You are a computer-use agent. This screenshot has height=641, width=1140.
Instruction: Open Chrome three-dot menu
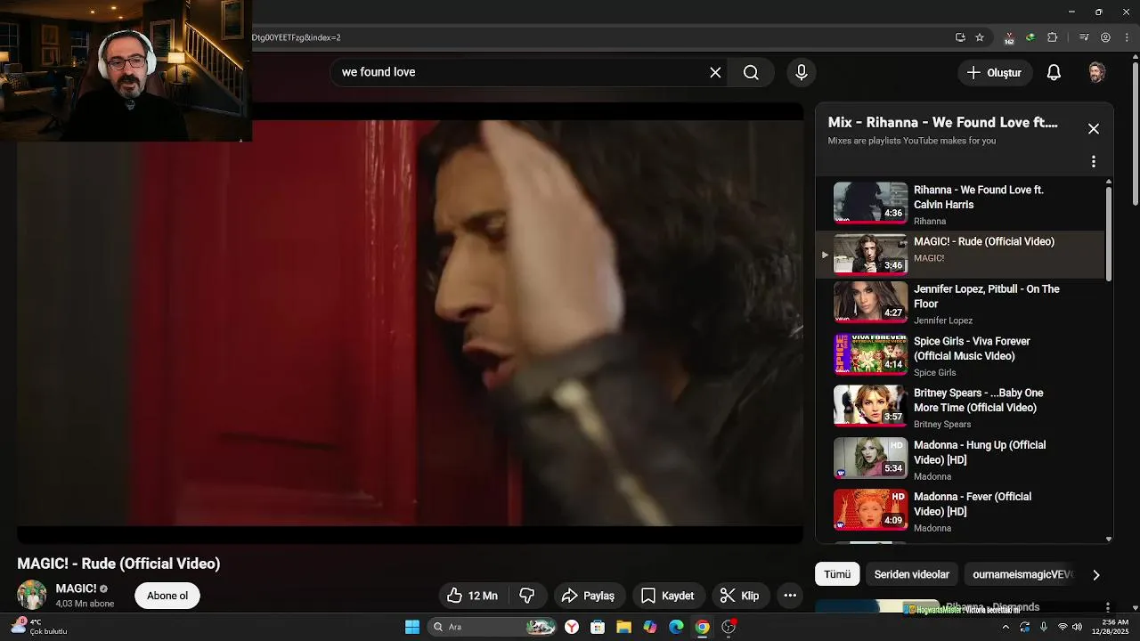pos(1127,37)
